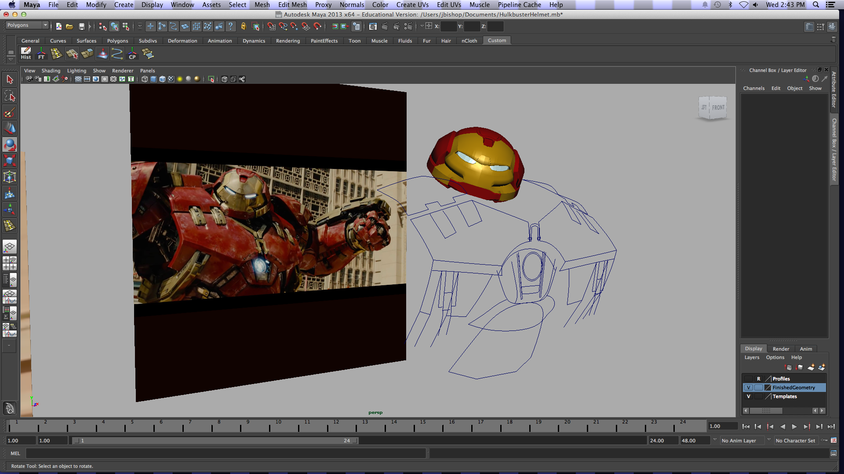Activate the Move tool
Viewport: 844px width, 474px height.
tap(10, 128)
